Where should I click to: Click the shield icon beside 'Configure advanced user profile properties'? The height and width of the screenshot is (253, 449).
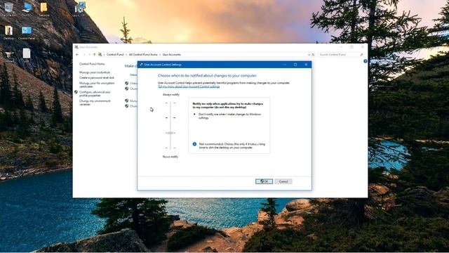[76, 92]
